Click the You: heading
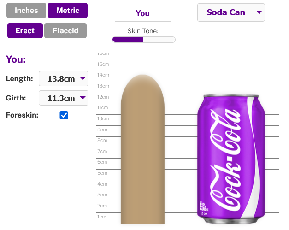289x230 pixels. [x=16, y=59]
